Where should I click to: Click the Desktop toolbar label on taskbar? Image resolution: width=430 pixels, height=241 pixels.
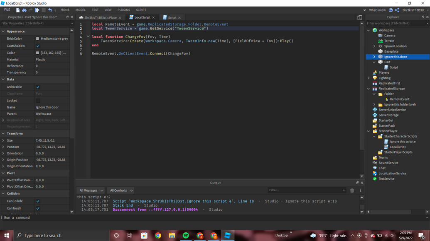281,236
